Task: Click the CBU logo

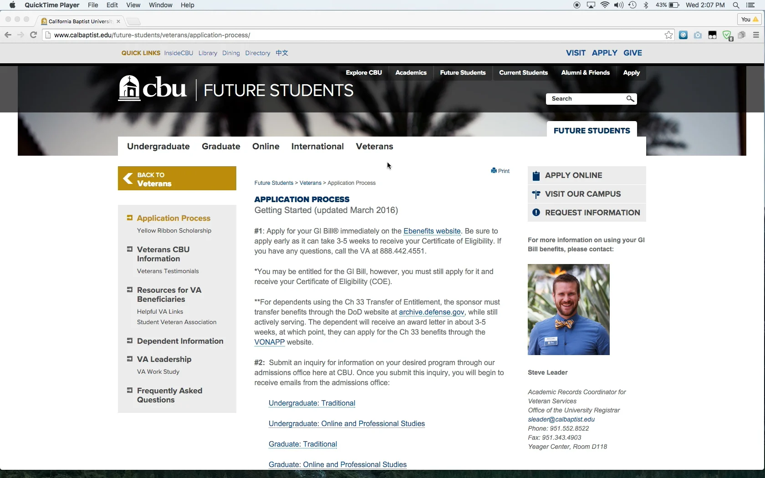Action: 152,88
